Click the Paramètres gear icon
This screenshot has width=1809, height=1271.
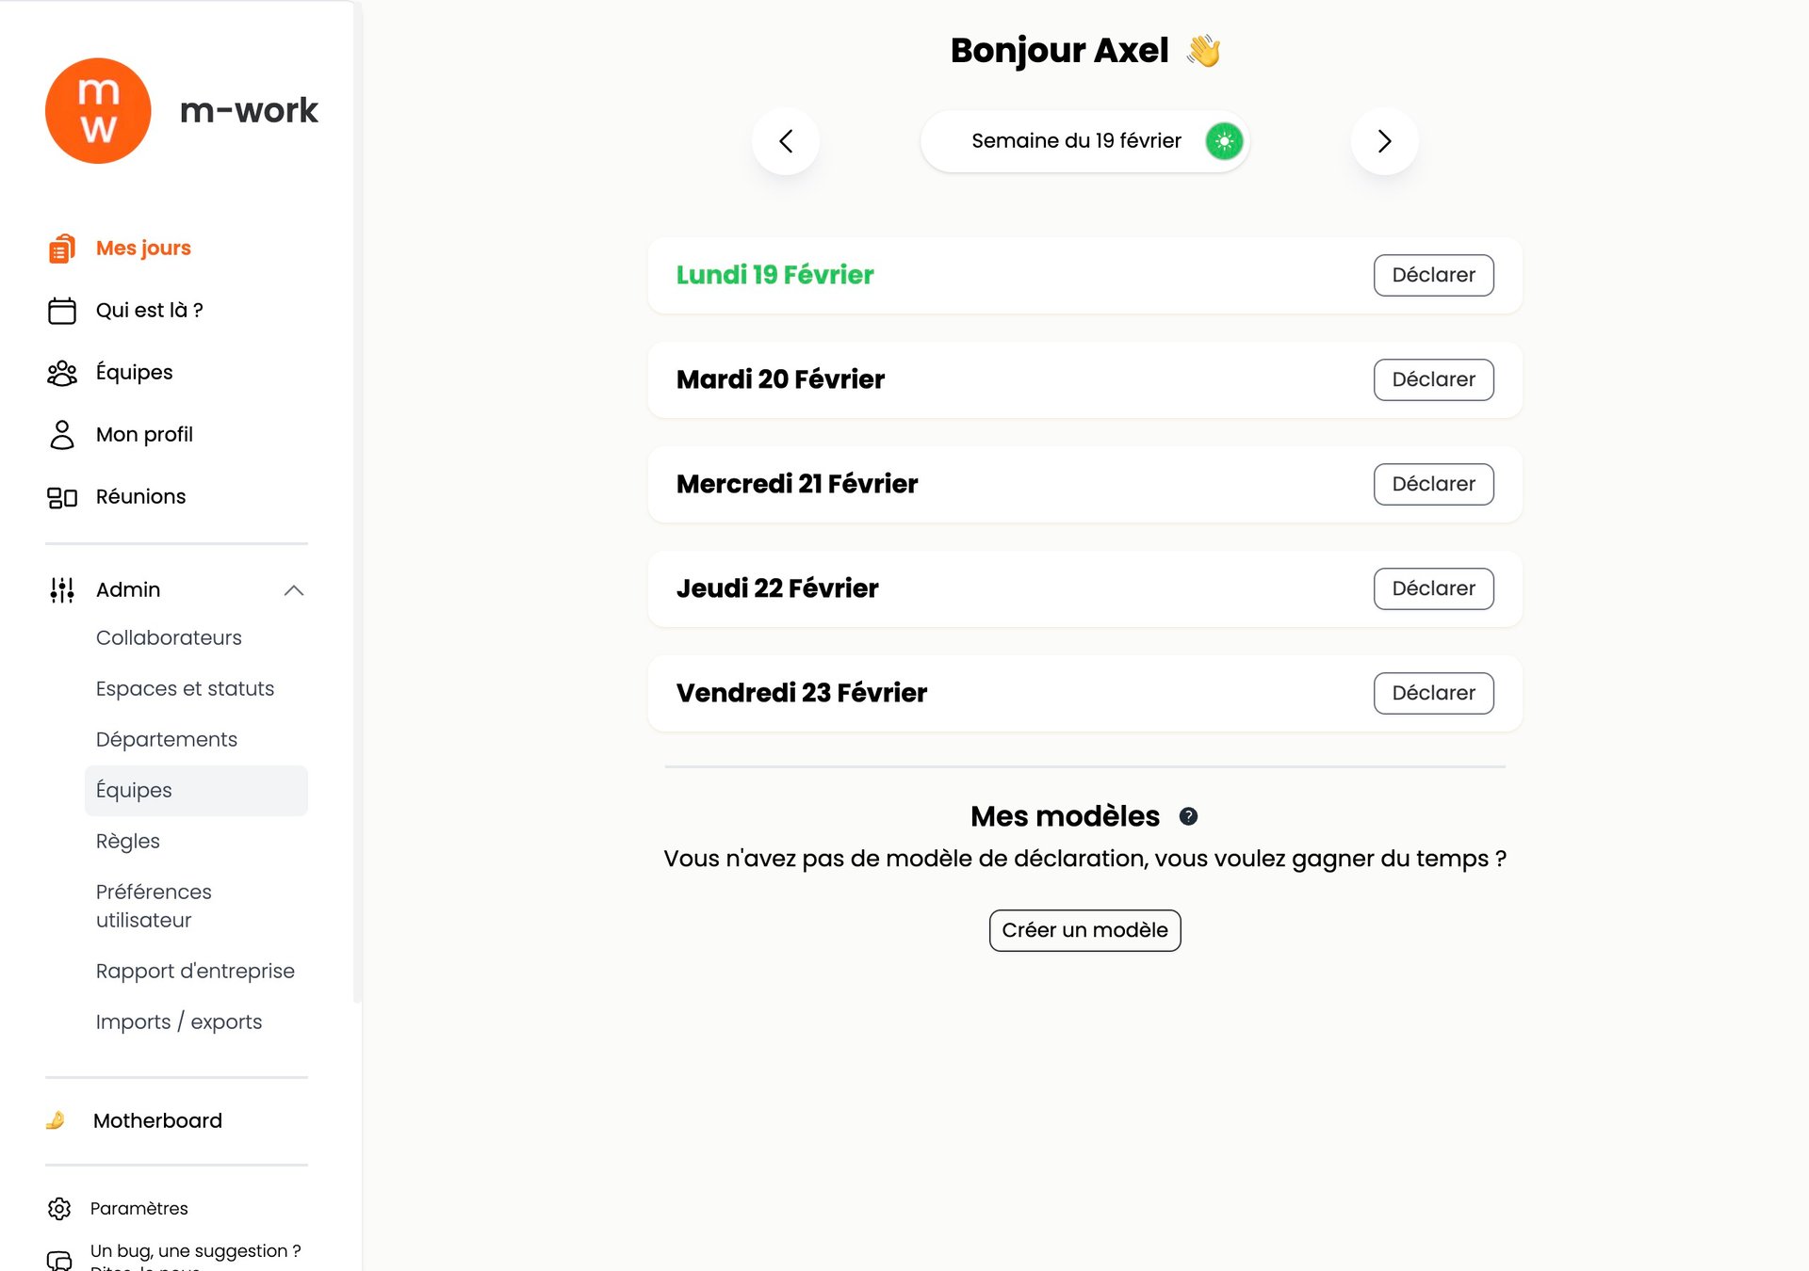(x=59, y=1209)
